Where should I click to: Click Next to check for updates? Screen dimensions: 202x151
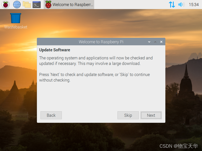(151, 115)
